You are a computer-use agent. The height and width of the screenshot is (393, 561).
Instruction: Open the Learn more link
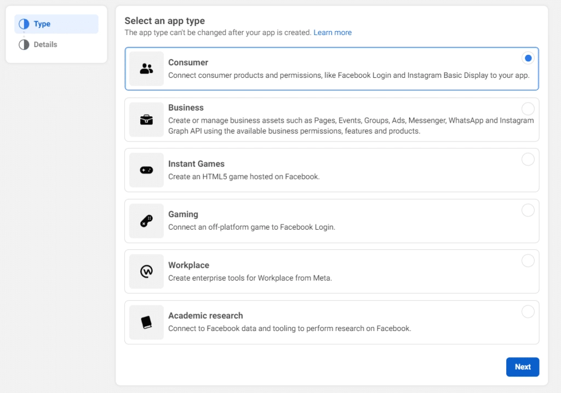[x=333, y=32]
